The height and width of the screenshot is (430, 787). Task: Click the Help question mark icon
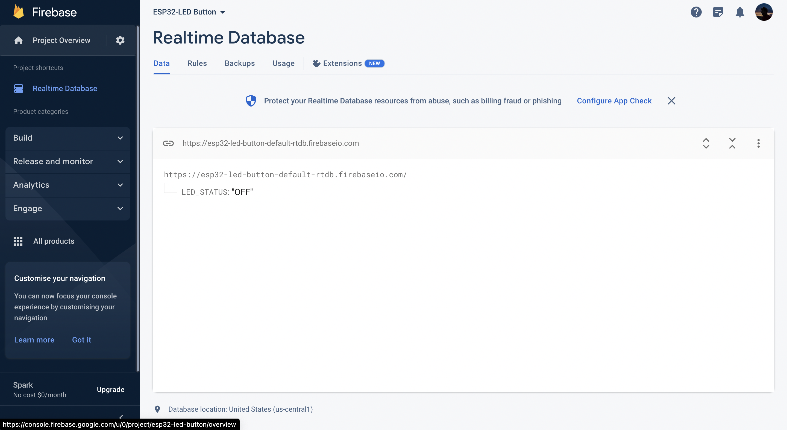[696, 12]
